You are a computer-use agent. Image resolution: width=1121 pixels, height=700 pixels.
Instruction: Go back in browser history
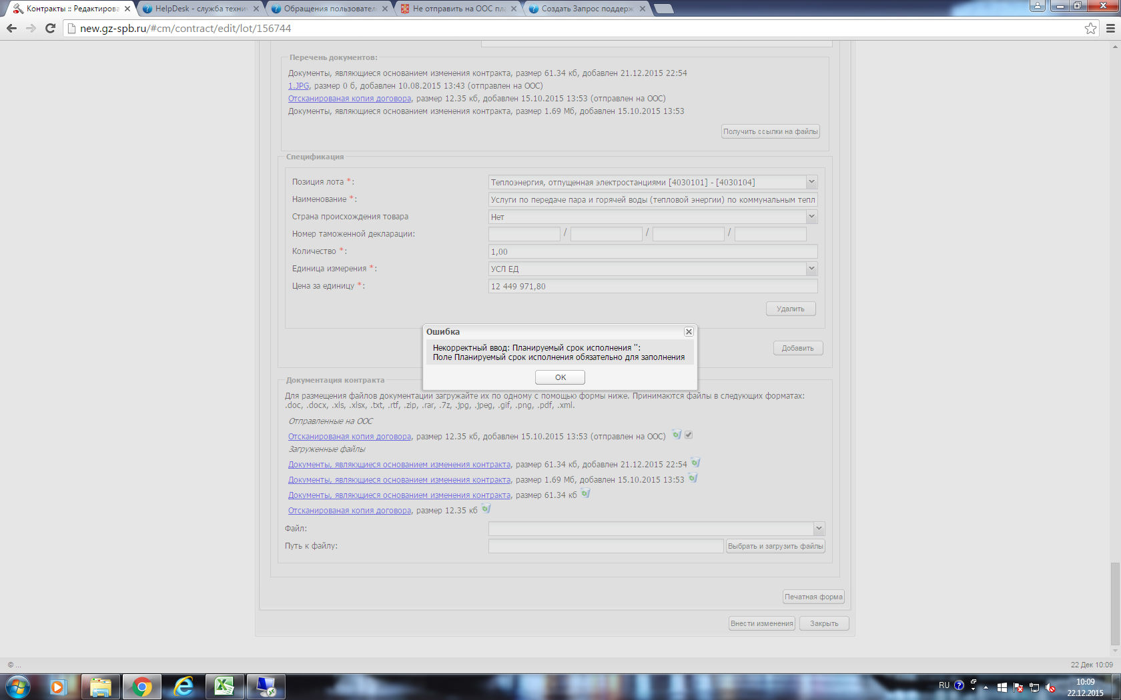point(11,28)
